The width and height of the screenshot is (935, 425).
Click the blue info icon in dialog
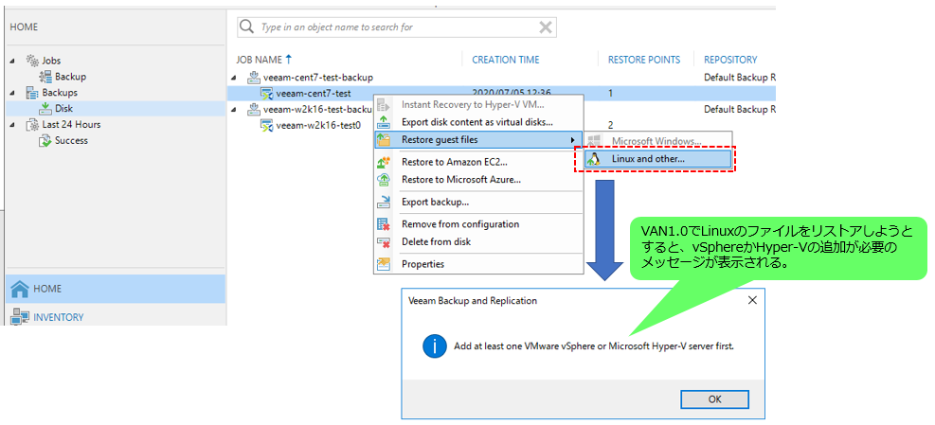(x=436, y=345)
